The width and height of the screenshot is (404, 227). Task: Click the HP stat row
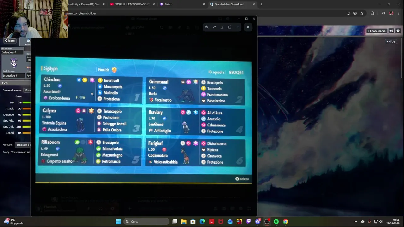pos(15,102)
